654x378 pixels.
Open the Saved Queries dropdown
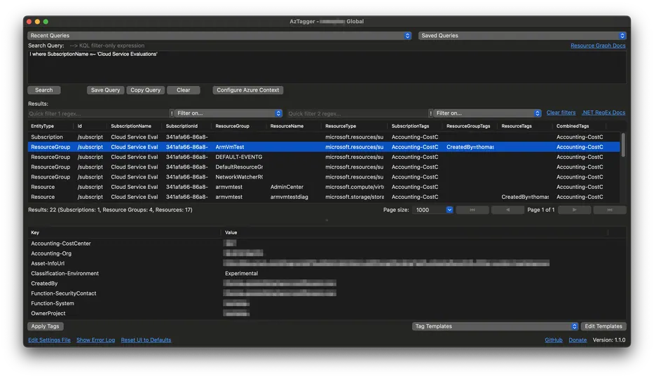click(522, 36)
